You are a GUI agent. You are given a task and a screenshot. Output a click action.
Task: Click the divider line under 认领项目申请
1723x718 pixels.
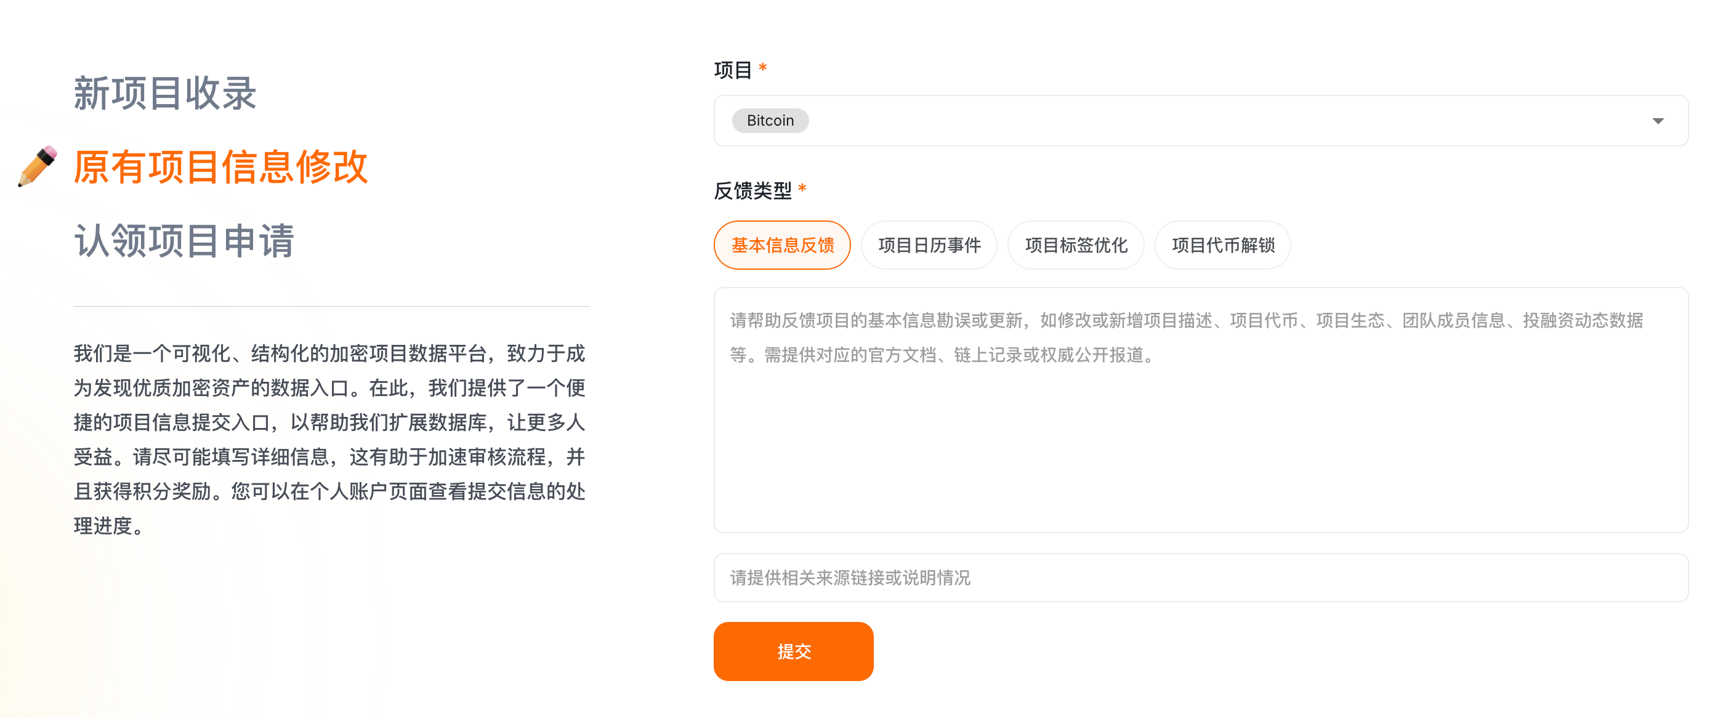click(x=332, y=307)
